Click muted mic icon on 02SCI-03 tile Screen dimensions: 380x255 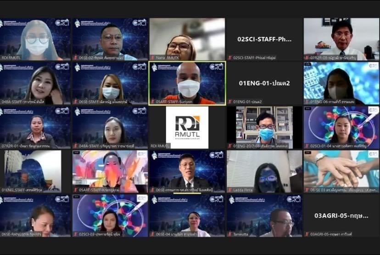75,234
